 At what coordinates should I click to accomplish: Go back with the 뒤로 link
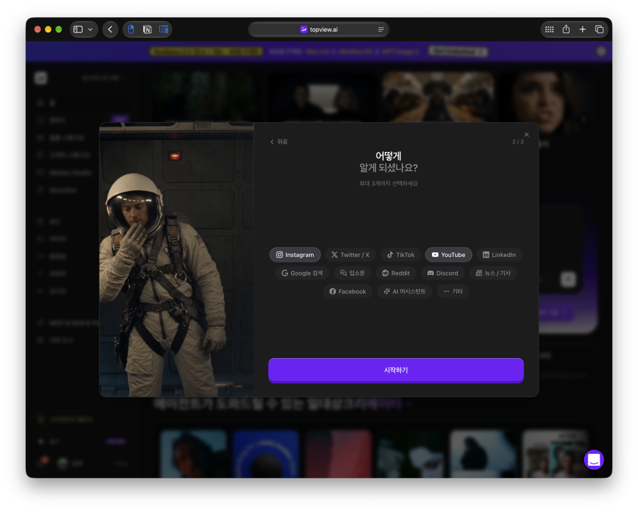pyautogui.click(x=279, y=141)
